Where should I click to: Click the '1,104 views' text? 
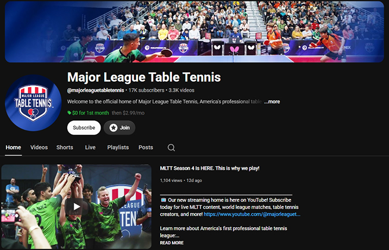(x=171, y=180)
